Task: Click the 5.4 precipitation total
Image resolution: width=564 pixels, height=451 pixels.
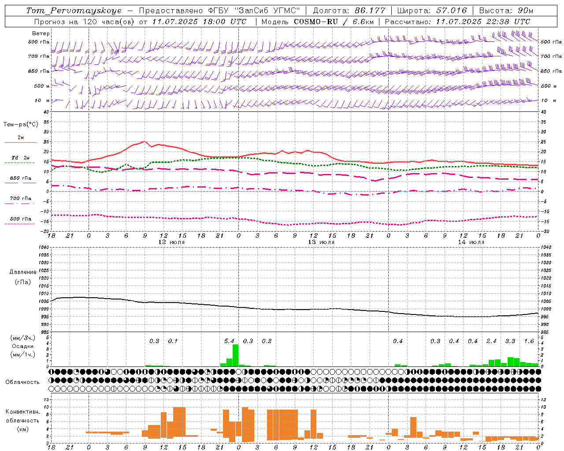Action: (x=229, y=341)
